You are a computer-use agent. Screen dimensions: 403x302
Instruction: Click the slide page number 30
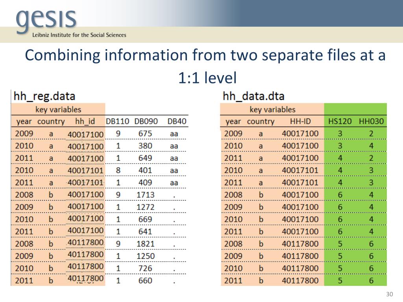[x=389, y=294]
